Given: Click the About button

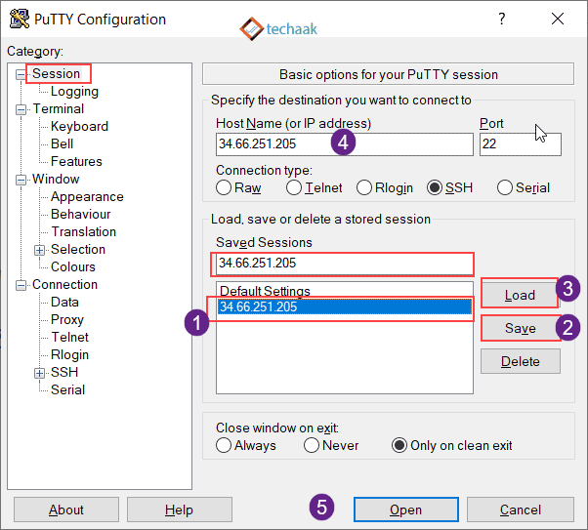Looking at the screenshot, I should coord(66,510).
